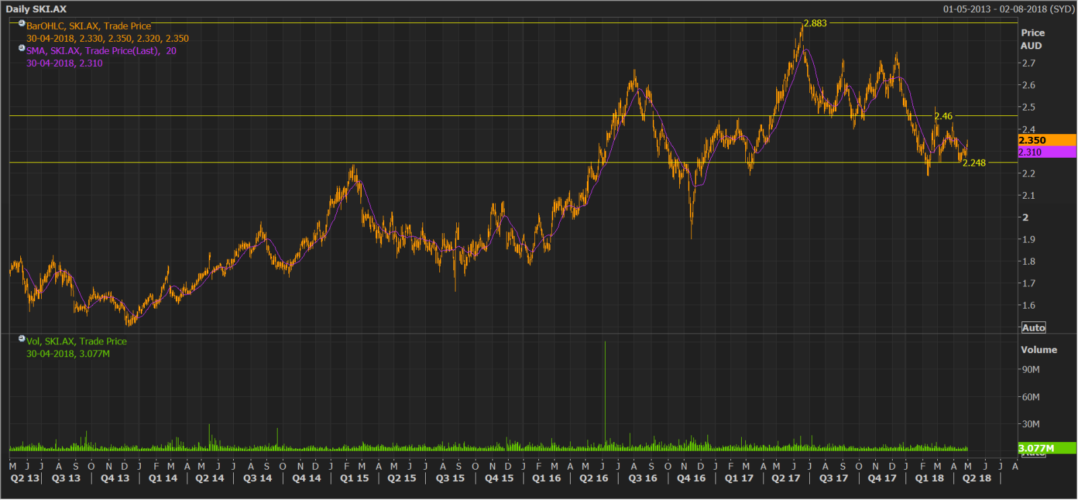Click the volume value line 30-04-2018, 3.077M
Viewport: 1078px width, 500px height.
68,354
